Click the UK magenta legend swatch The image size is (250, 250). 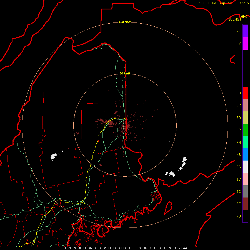tap(245, 44)
